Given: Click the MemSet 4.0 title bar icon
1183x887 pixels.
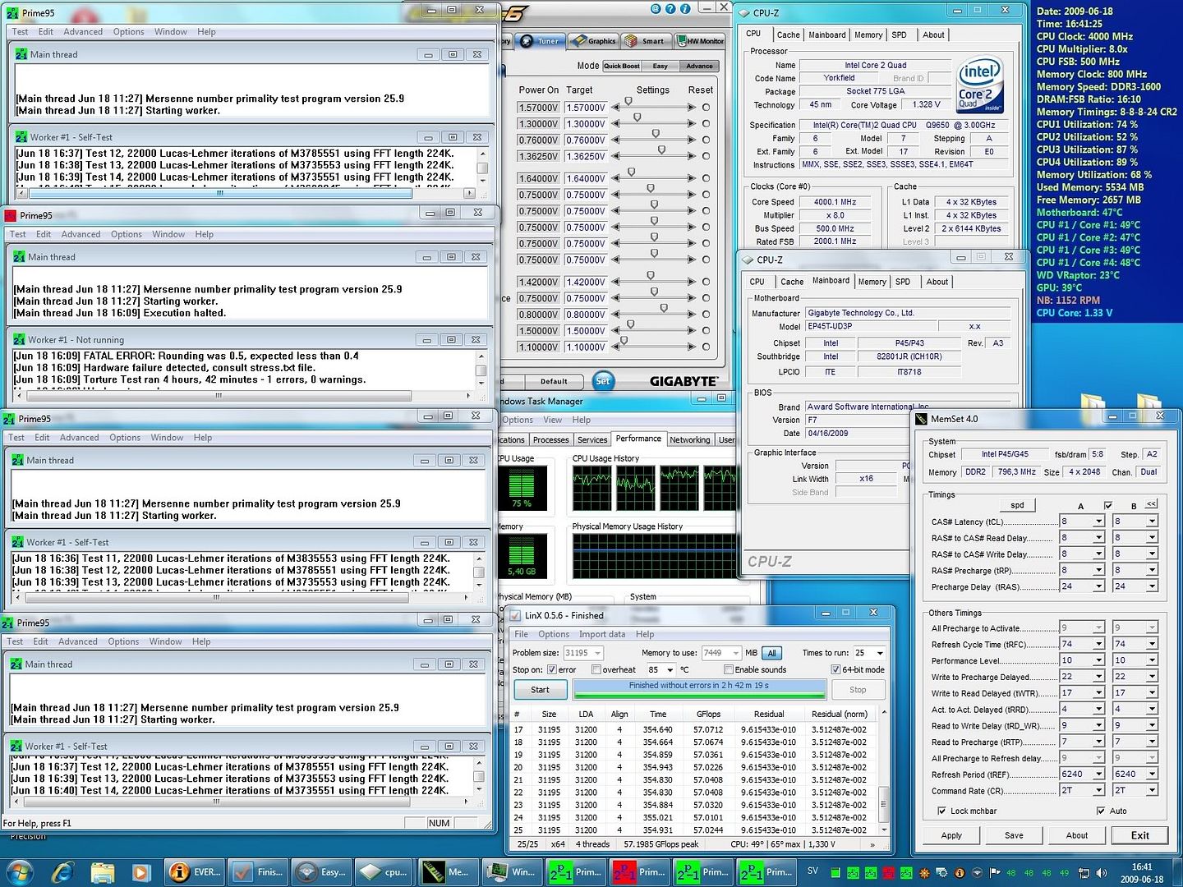Looking at the screenshot, I should pos(921,418).
